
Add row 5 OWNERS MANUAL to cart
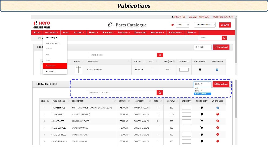click(x=202, y=135)
